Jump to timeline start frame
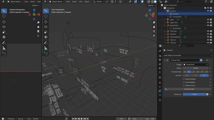The width and height of the screenshot is (214, 120). [73, 119]
